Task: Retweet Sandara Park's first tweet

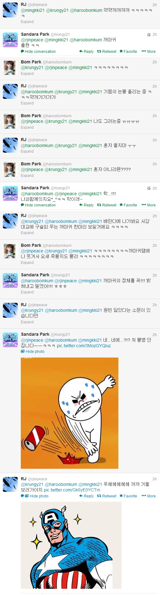Action: (107, 52)
